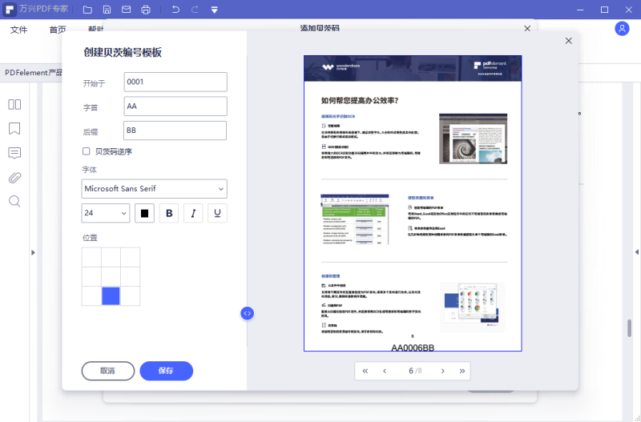Pick the black font color swatch
Screen dimensions: 641x422
point(145,213)
